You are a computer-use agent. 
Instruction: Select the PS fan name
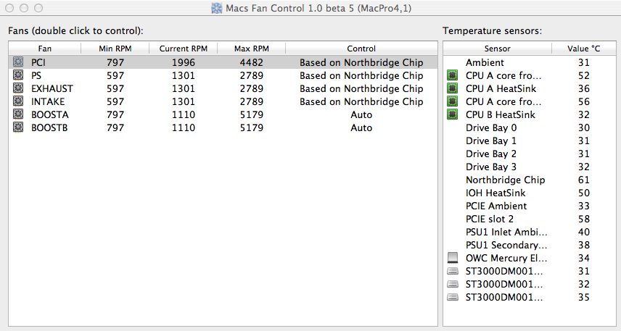(36, 75)
